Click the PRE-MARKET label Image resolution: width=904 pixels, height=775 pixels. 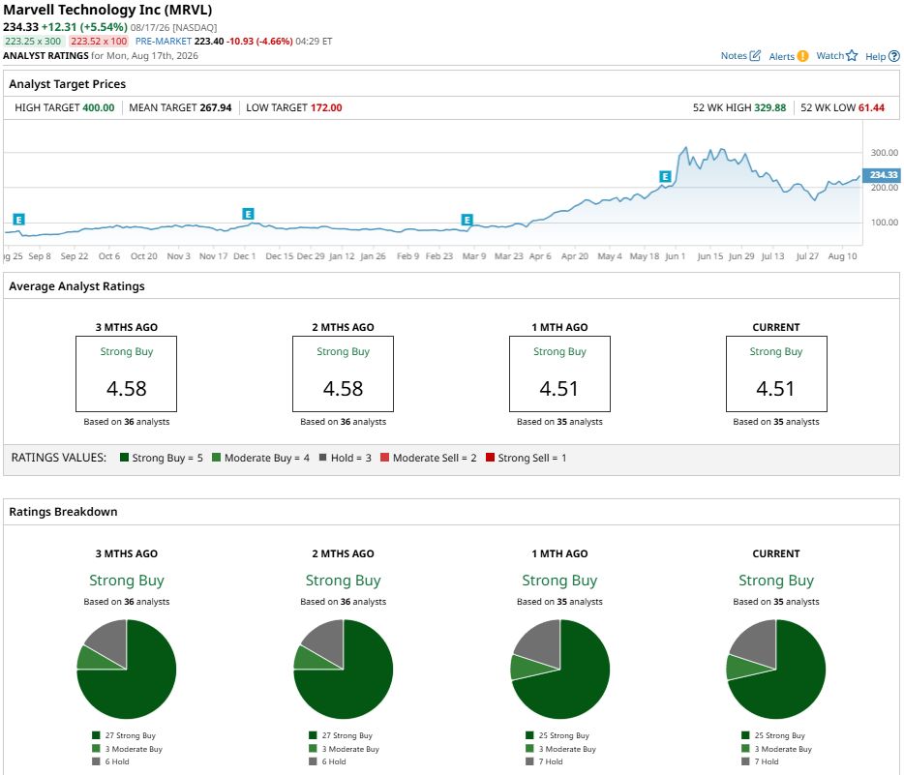tap(164, 42)
